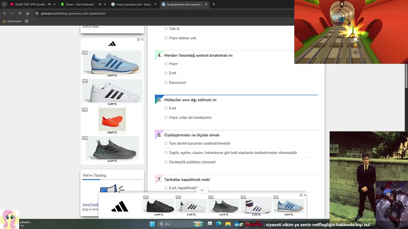The height and width of the screenshot is (229, 408).
Task: Click question 'Mülteciler sınır dışı edilmeli mi'
Action: (190, 100)
